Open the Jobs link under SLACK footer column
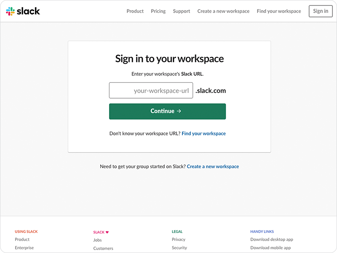Image resolution: width=337 pixels, height=253 pixels. 97,240
